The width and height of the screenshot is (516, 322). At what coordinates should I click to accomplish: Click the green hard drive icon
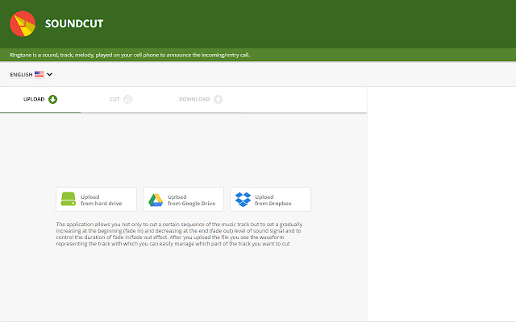point(69,199)
